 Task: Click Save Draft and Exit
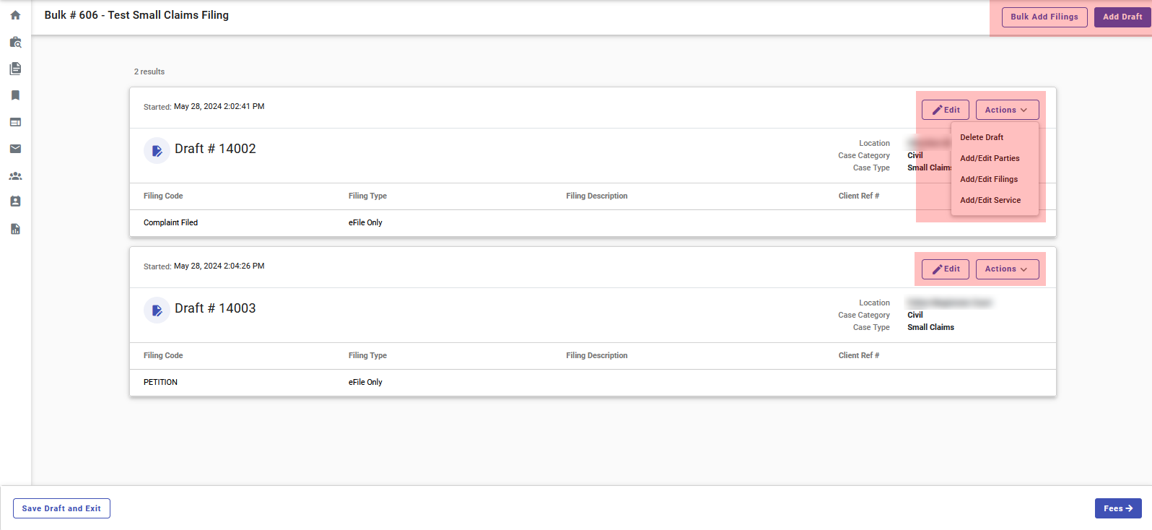coord(61,508)
